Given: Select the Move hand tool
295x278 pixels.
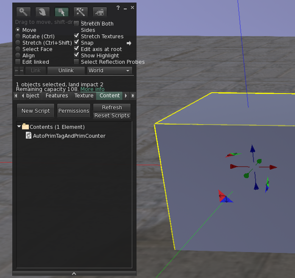Looking at the screenshot, I should point(42,12).
